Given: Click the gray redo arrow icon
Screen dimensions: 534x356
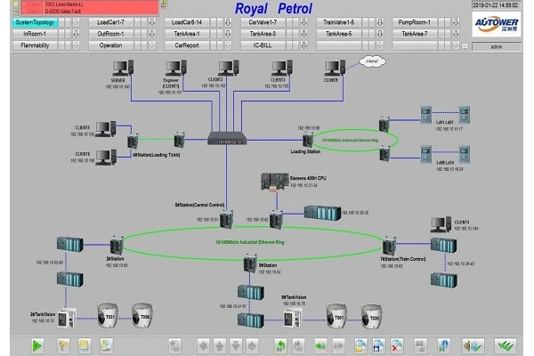Looking at the screenshot, I should coord(298,346).
